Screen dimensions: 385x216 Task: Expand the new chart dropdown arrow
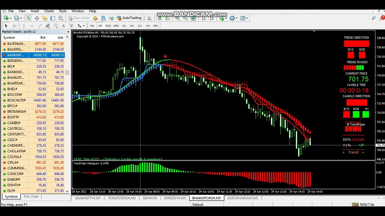(x=10, y=18)
